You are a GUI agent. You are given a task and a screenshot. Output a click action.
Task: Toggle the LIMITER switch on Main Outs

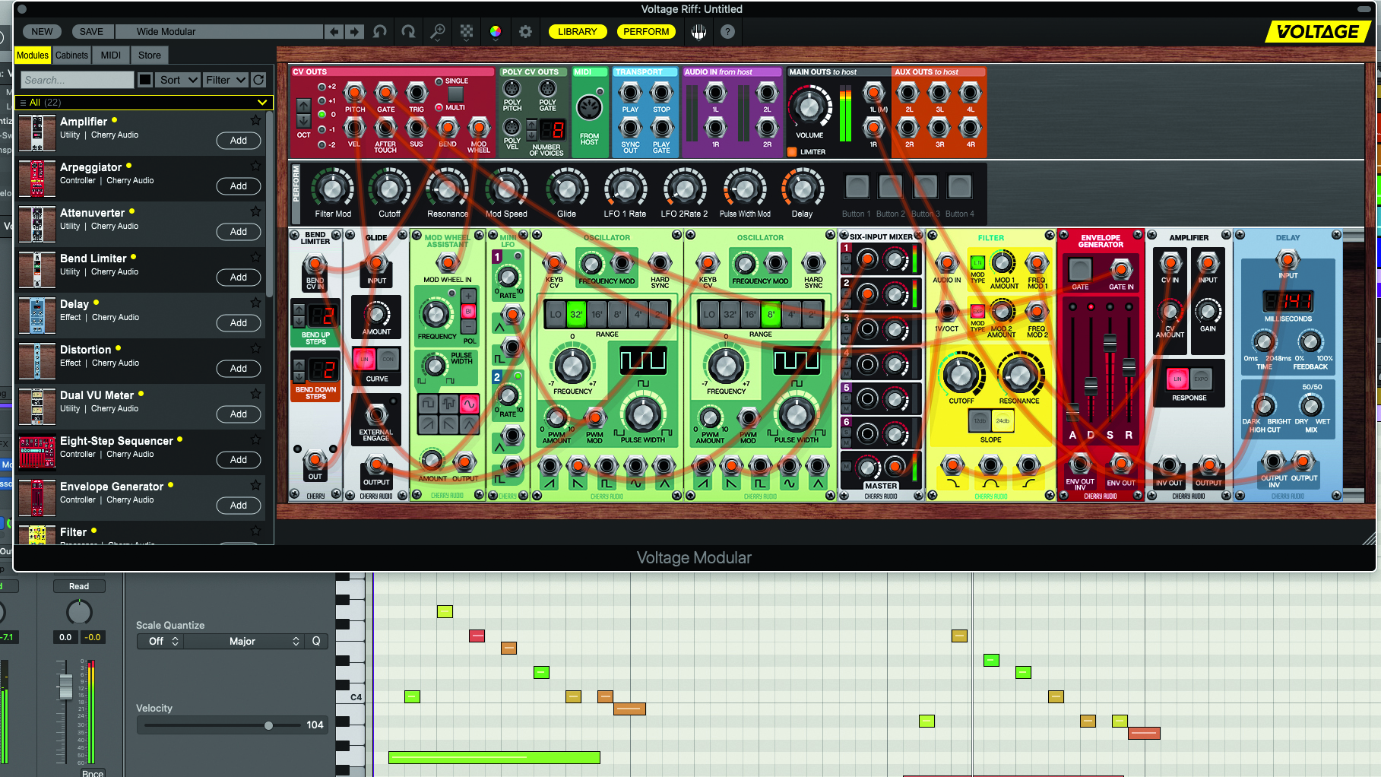(793, 152)
